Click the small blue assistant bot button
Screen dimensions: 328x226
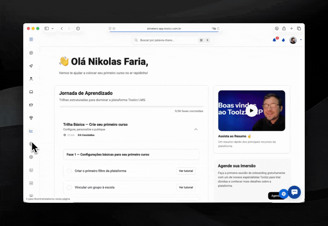[x=284, y=194]
